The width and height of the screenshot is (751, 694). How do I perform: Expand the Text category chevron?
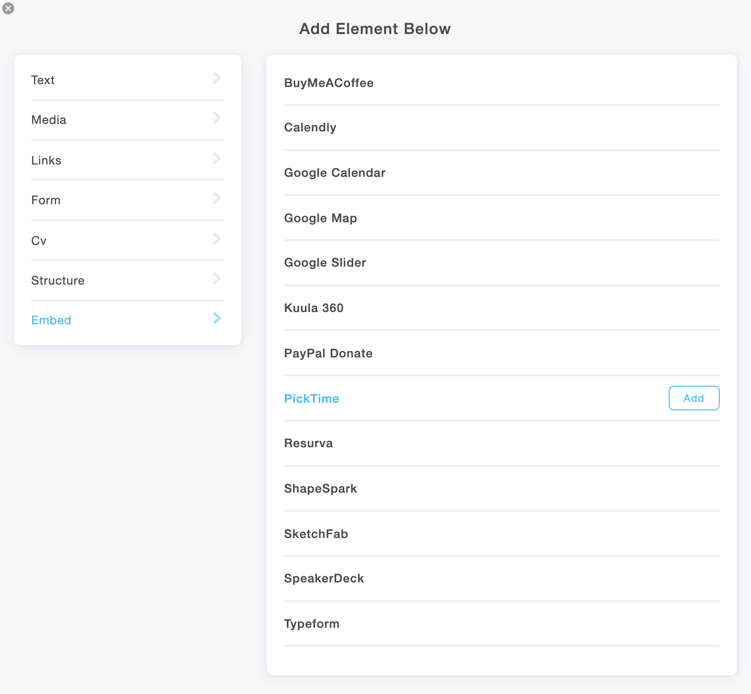point(217,78)
